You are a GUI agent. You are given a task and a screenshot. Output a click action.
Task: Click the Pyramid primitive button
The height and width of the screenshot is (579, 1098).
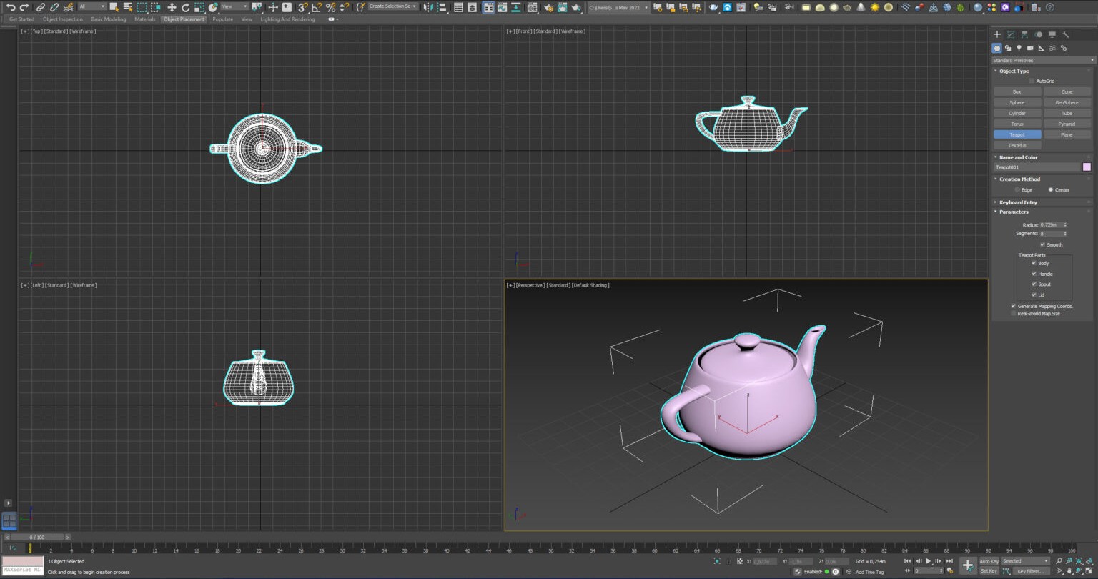[x=1067, y=124]
